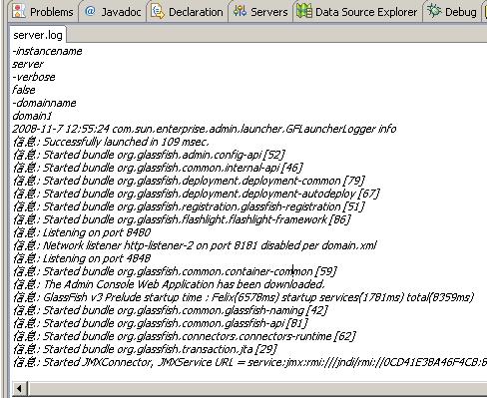This screenshot has height=398, width=487.
Task: Click the horizontal scrollbar left arrow
Action: 19,388
